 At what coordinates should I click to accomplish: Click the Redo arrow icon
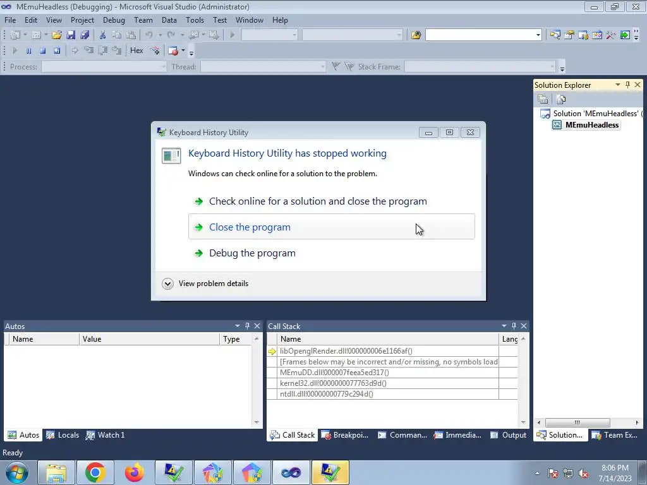click(171, 35)
